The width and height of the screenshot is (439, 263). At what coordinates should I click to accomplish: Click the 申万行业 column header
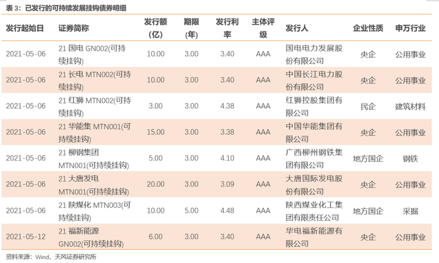(410, 28)
